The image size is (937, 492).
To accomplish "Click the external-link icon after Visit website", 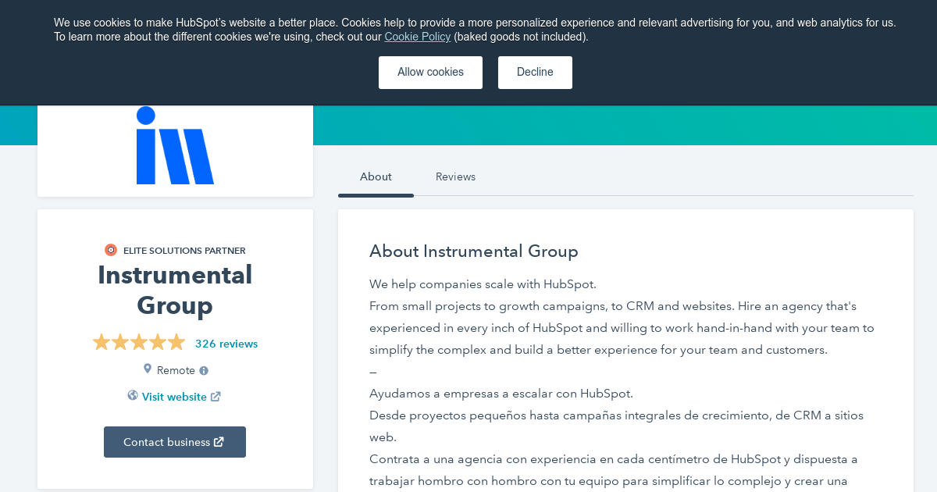I will (x=217, y=395).
